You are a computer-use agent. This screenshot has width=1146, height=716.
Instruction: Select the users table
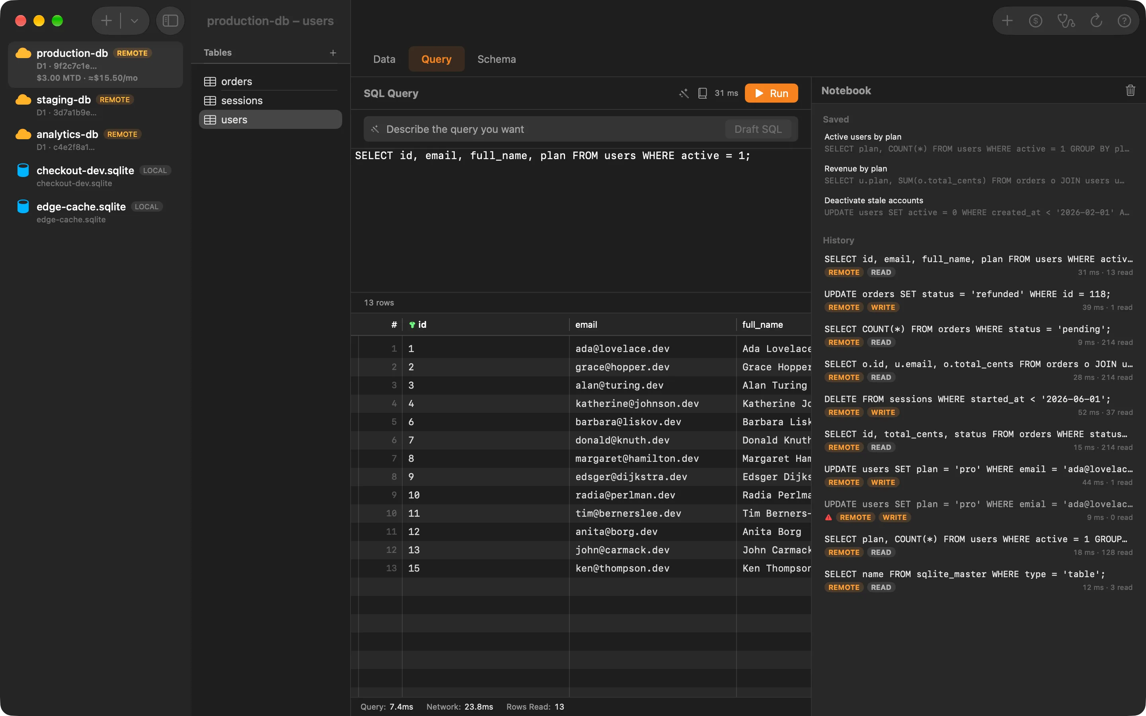pyautogui.click(x=271, y=120)
